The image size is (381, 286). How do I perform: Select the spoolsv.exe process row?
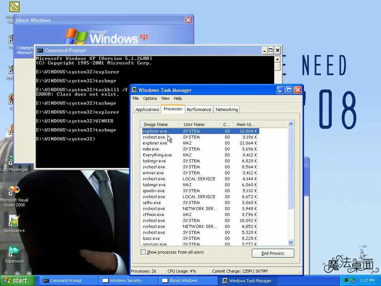point(200,191)
